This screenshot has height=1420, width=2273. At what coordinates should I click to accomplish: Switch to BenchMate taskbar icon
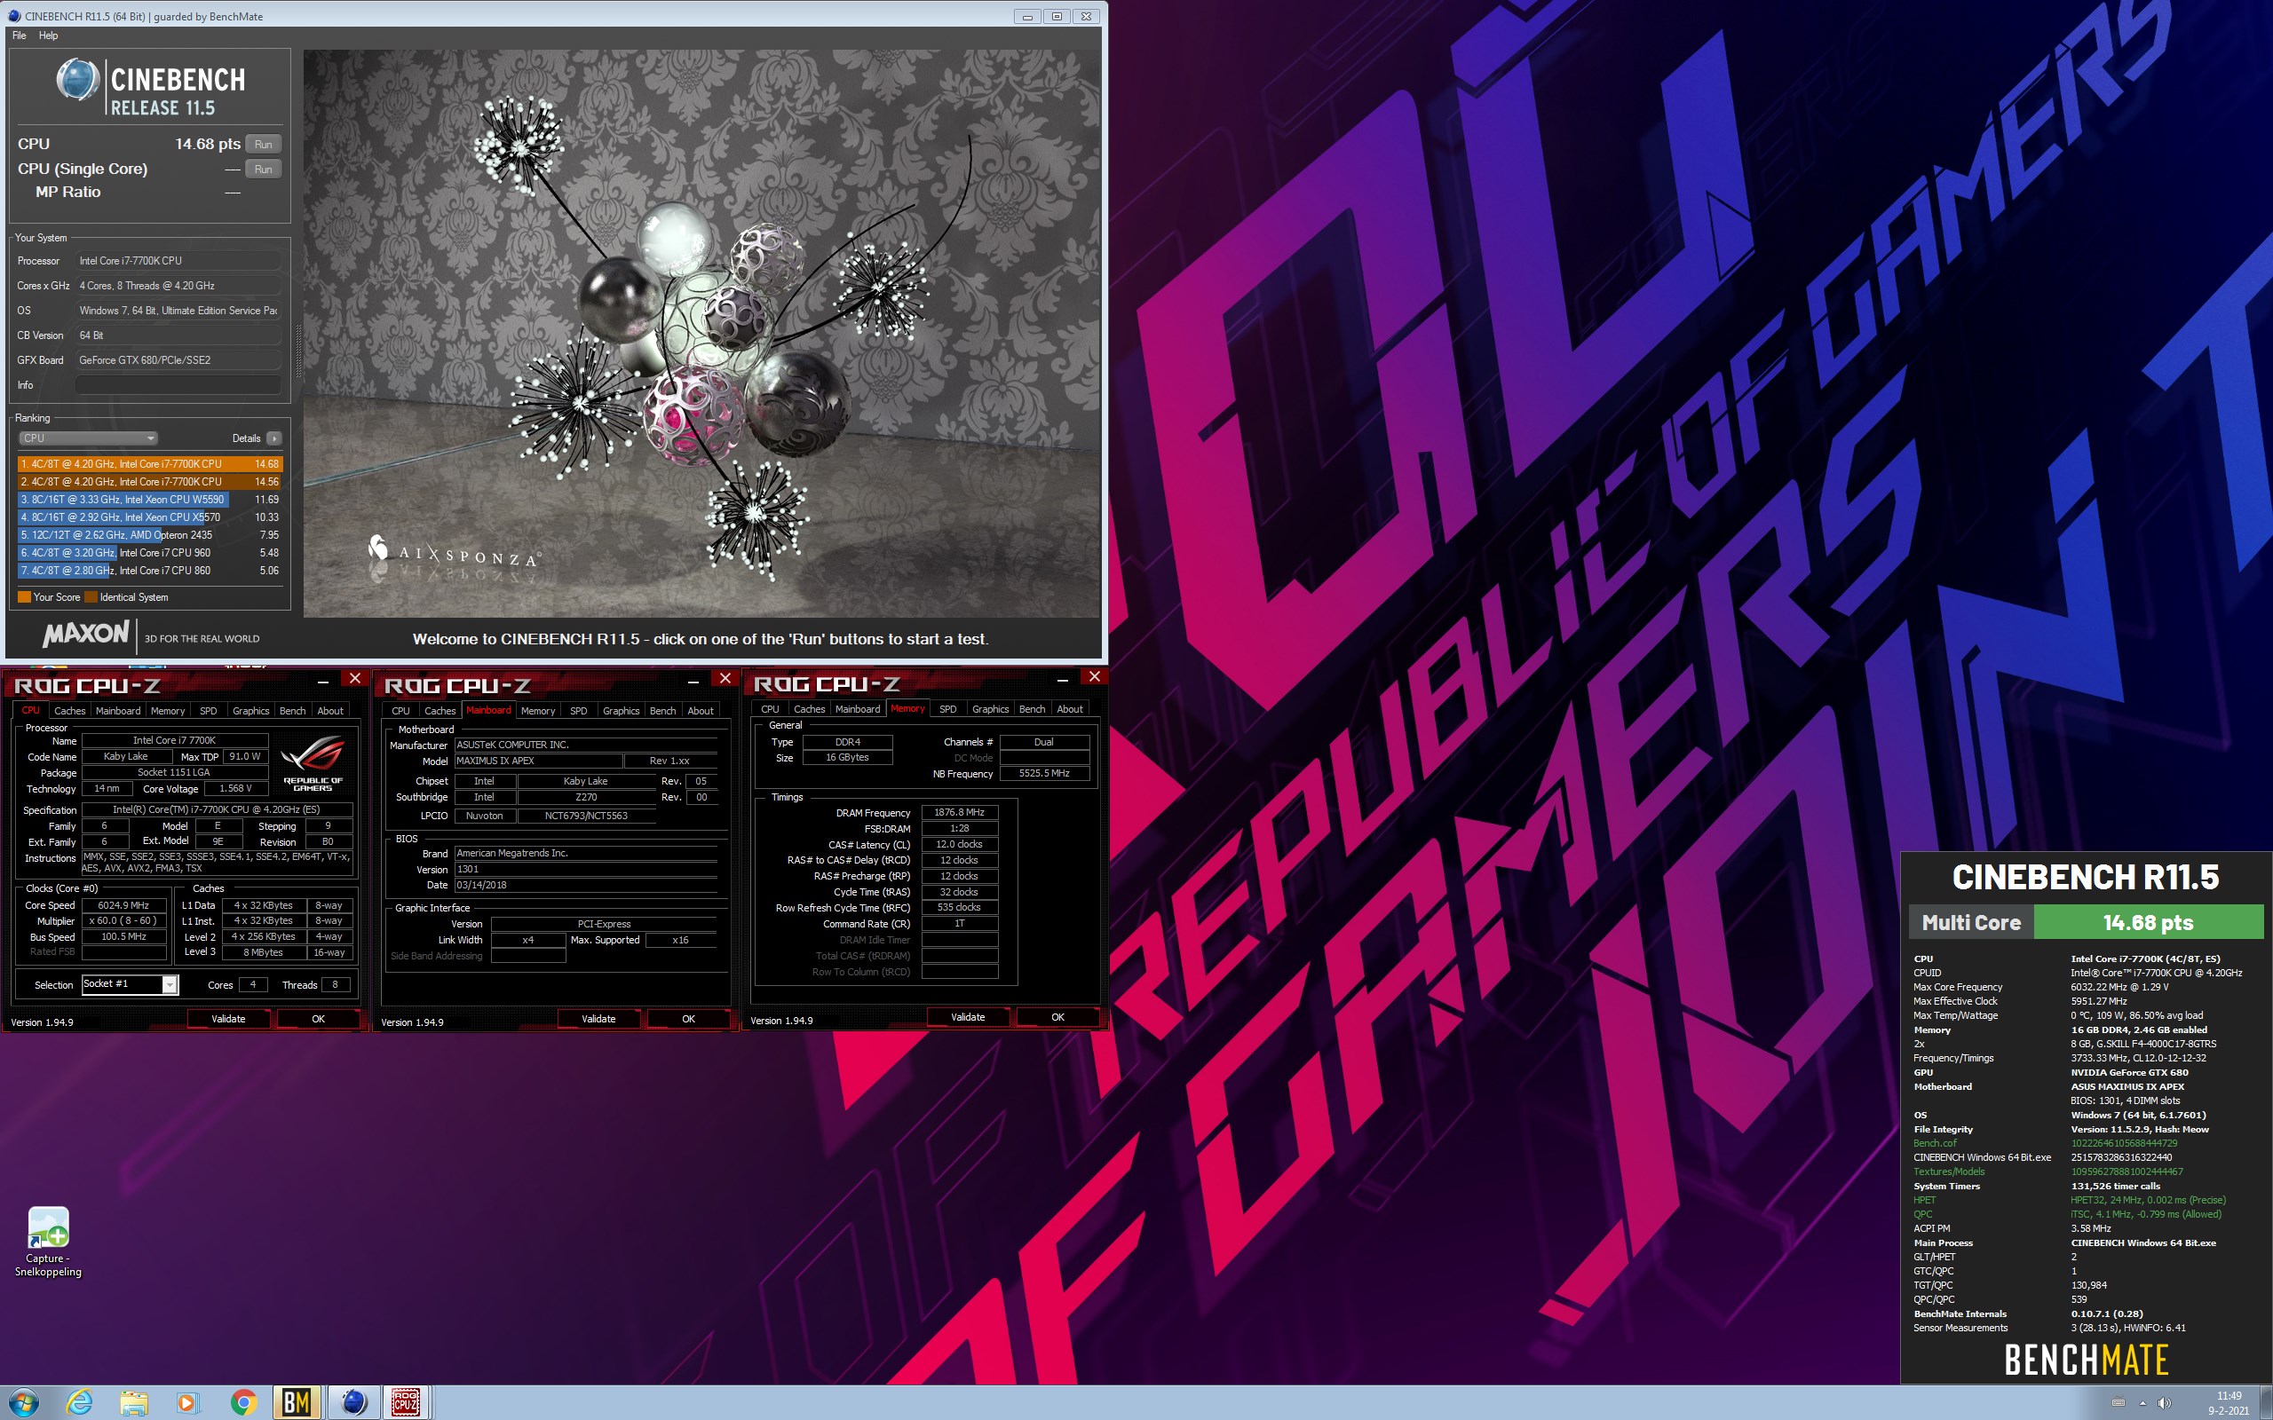click(x=297, y=1403)
